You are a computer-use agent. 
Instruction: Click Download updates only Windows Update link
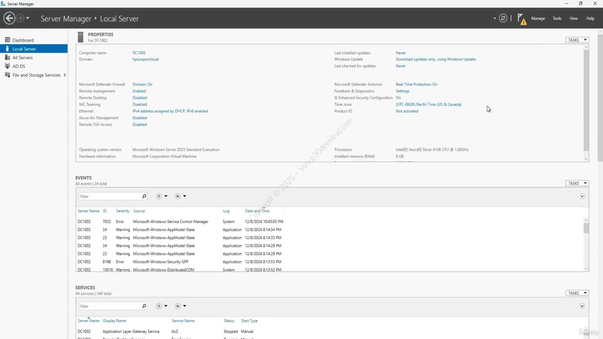point(436,59)
